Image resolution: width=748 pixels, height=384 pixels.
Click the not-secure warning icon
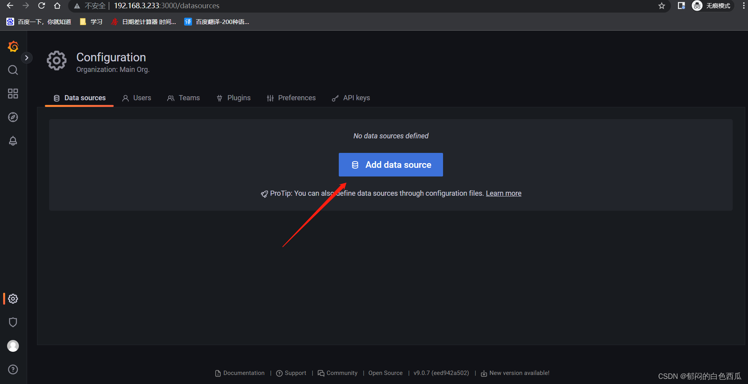tap(77, 6)
